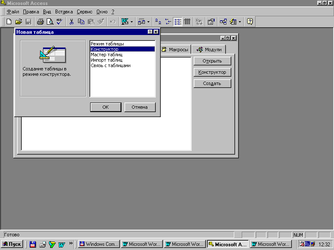Click the New Database toolbar icon
The width and height of the screenshot is (334, 250).
(9, 22)
